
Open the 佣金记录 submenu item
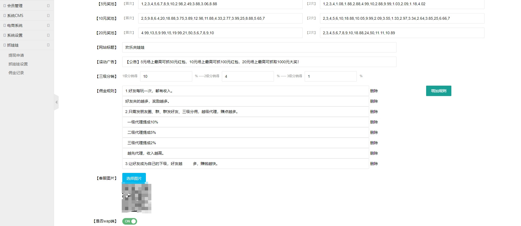16,73
